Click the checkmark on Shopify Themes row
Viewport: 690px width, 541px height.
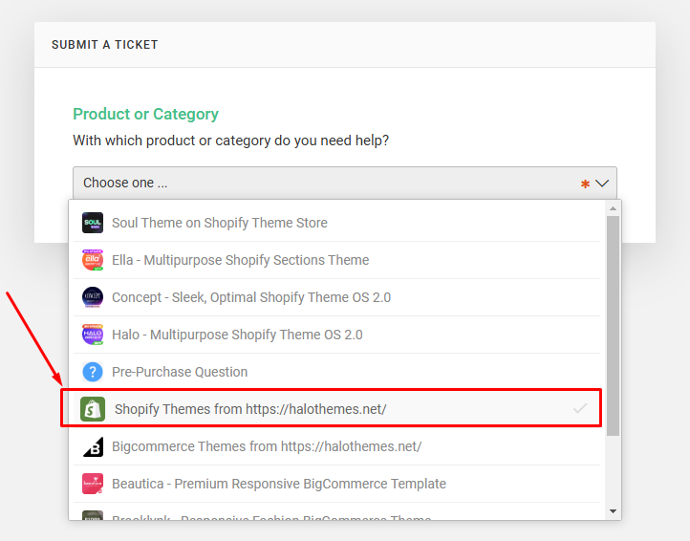(580, 408)
